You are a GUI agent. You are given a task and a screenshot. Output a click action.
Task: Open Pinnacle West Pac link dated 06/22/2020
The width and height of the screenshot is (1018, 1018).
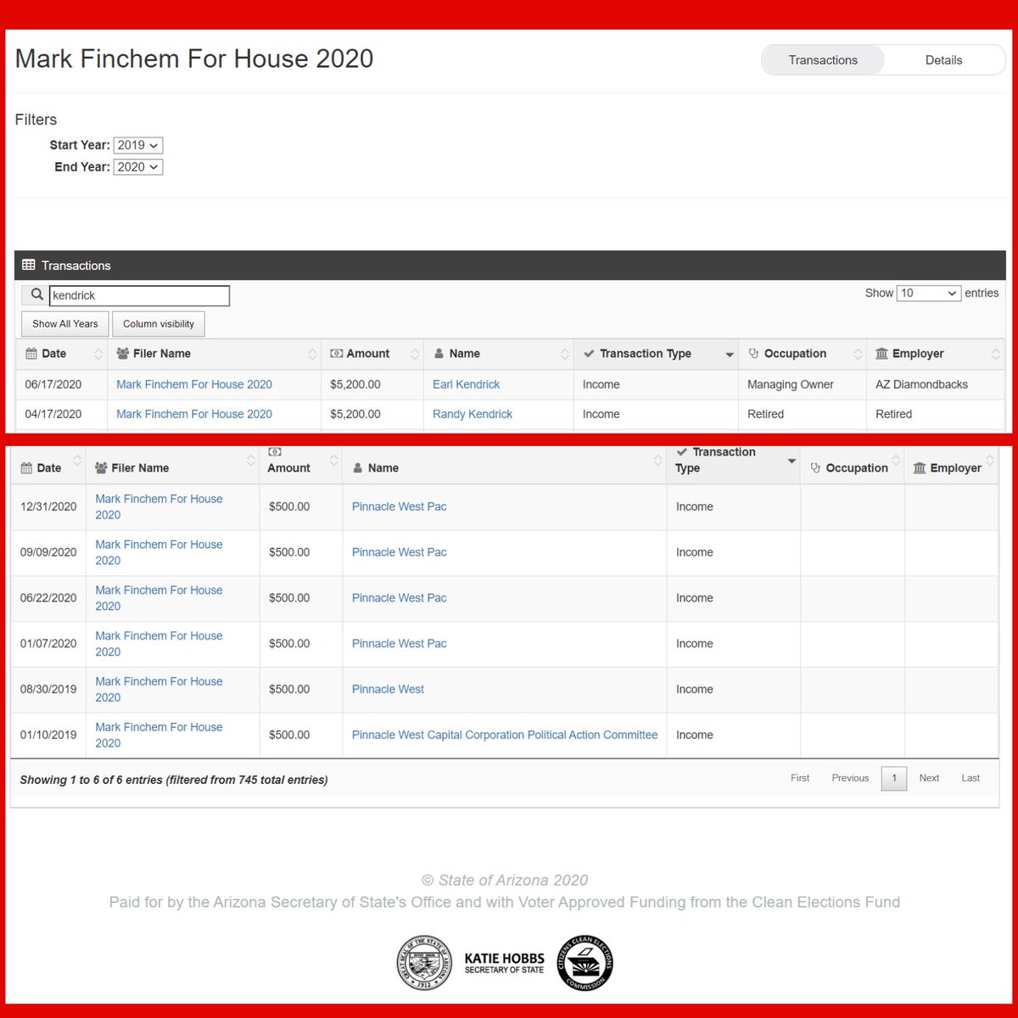[399, 598]
